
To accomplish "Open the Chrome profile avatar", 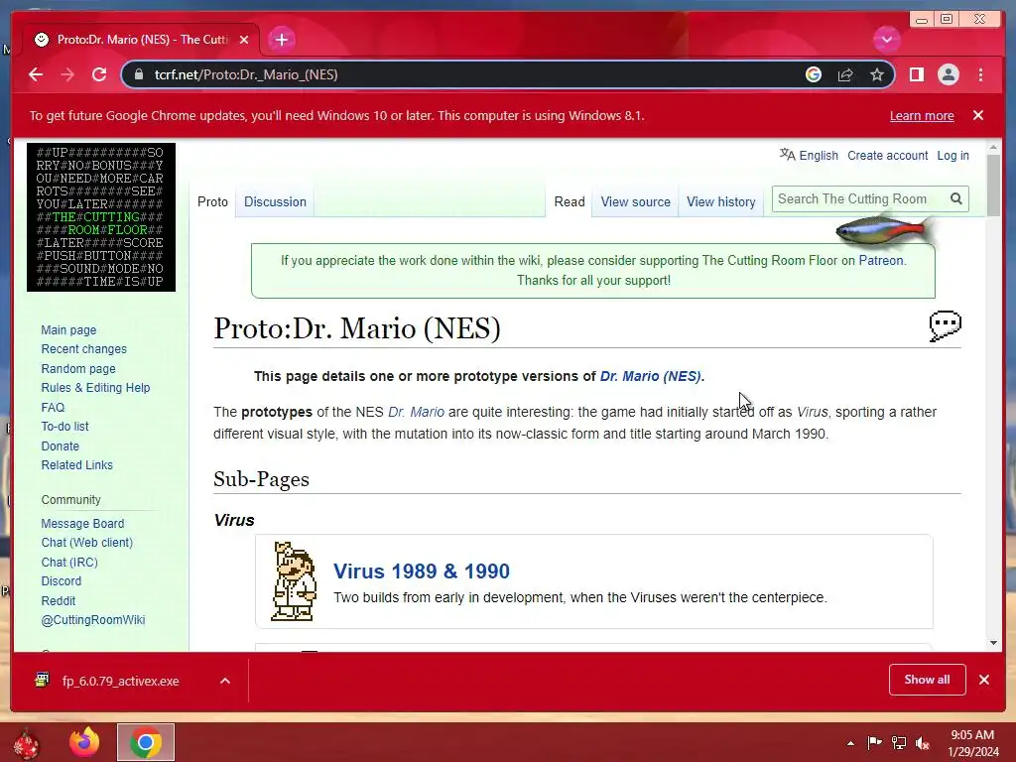I will 948,74.
